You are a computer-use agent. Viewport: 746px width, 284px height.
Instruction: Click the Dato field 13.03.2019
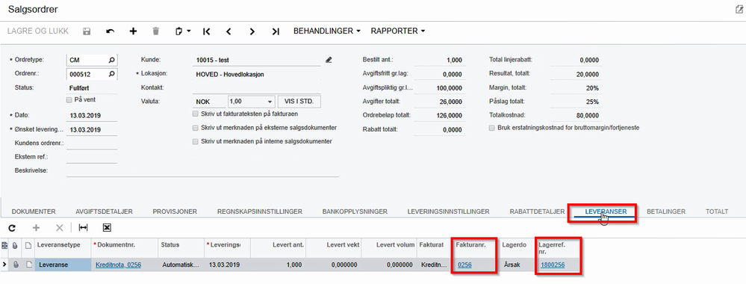[x=92, y=116]
